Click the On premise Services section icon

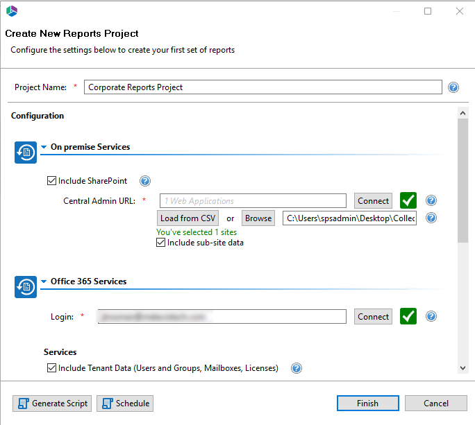click(26, 153)
